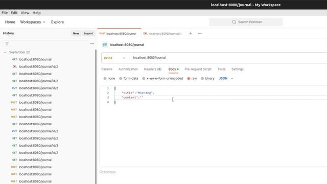Select the x-www-form-urlencoded body option
The image size is (327, 184).
coord(162,78)
